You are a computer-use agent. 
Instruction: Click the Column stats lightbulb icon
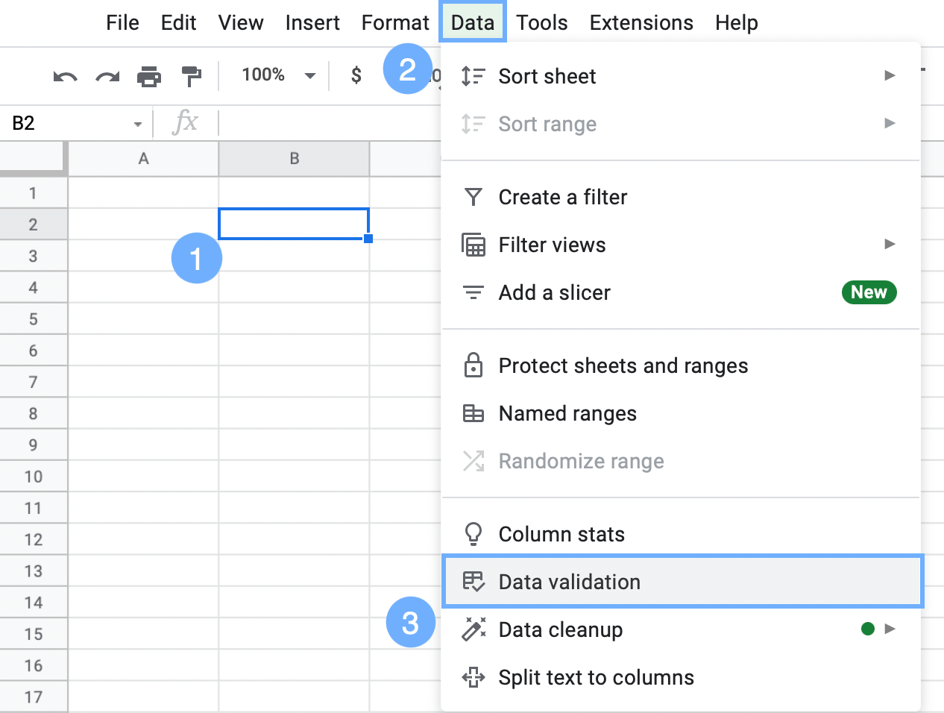pyautogui.click(x=473, y=534)
